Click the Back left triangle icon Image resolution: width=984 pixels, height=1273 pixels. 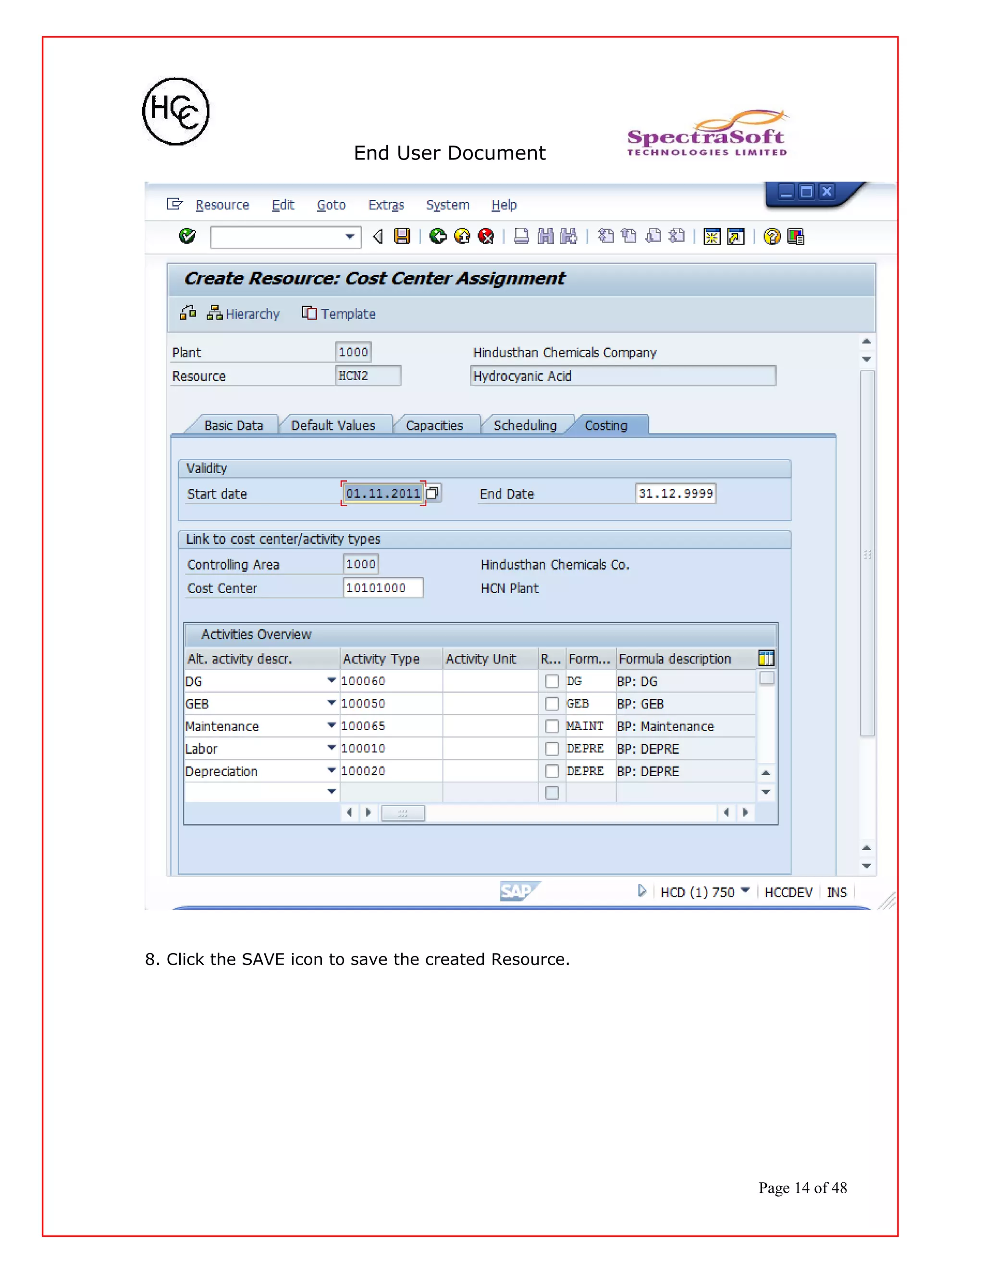378,236
